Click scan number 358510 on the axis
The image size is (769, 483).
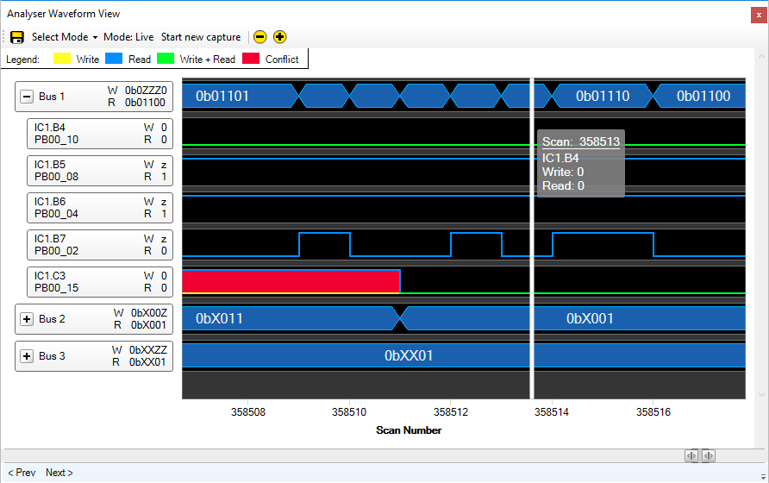tap(349, 412)
